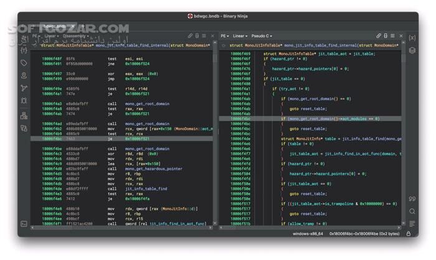The width and height of the screenshot is (436, 260).
Task: Click the bug-shaped Debugger sidebar icon
Action: [x=24, y=100]
